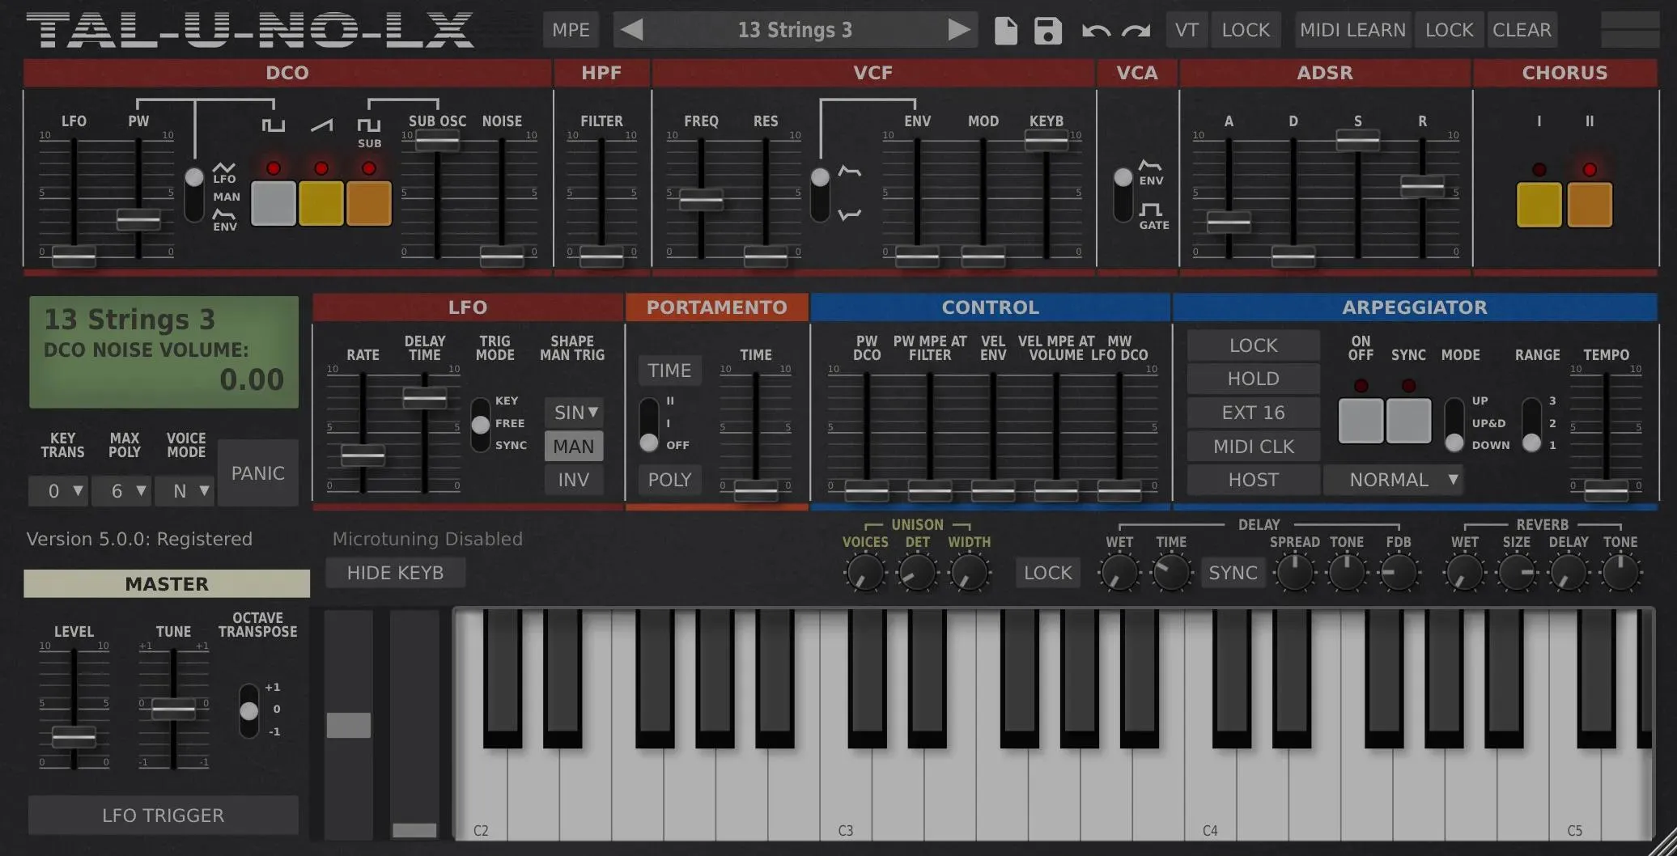
Task: Click the HPF FILTER slider handle
Action: (601, 256)
